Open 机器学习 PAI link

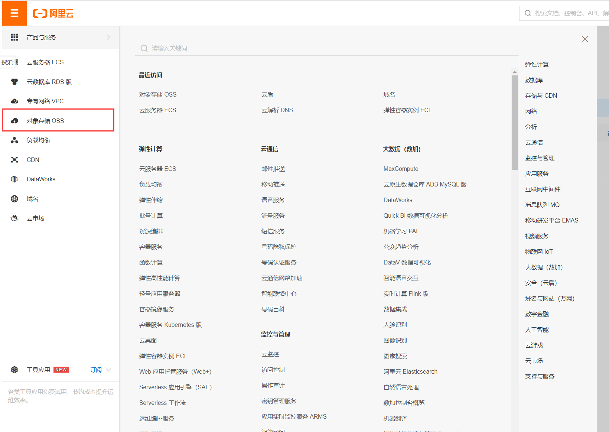(400, 231)
